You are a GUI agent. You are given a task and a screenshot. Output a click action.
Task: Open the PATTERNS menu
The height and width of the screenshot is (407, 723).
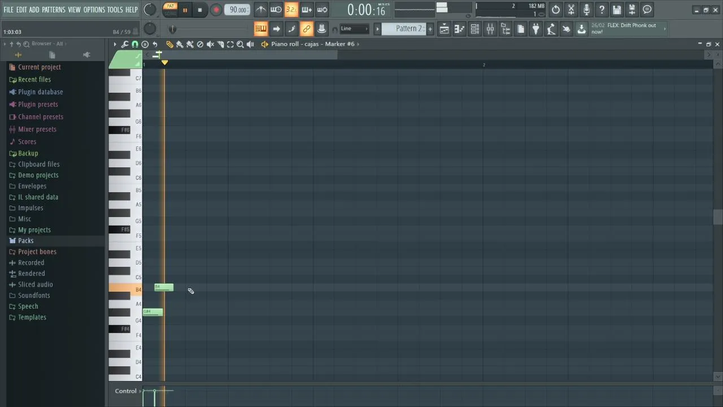[x=54, y=10]
